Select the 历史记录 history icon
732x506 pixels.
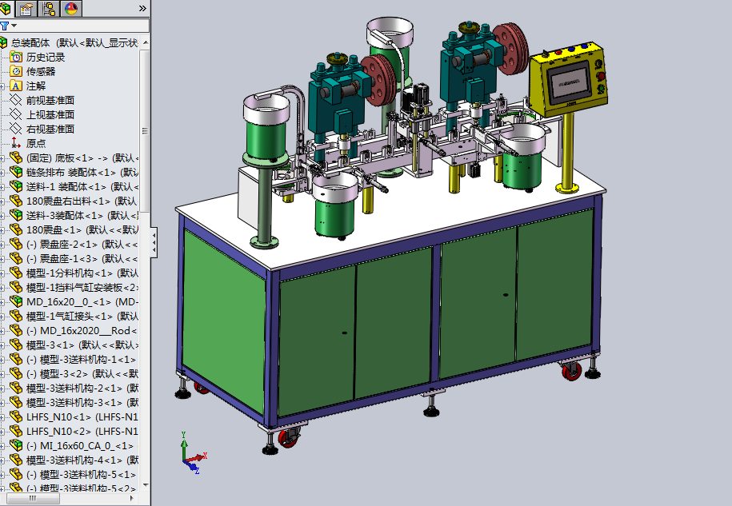[16, 57]
